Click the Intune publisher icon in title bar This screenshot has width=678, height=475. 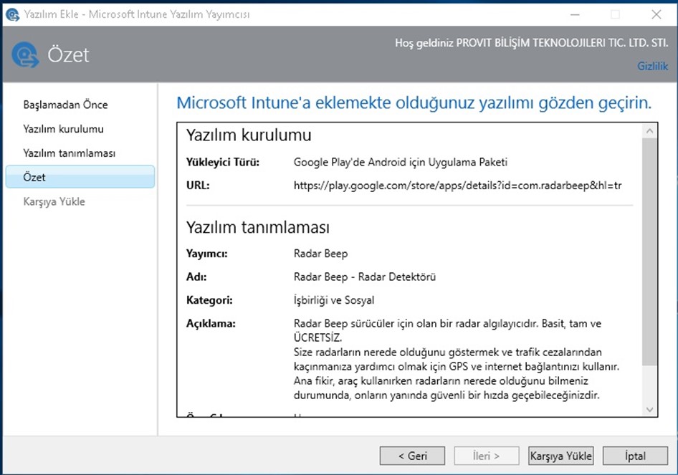click(x=12, y=15)
